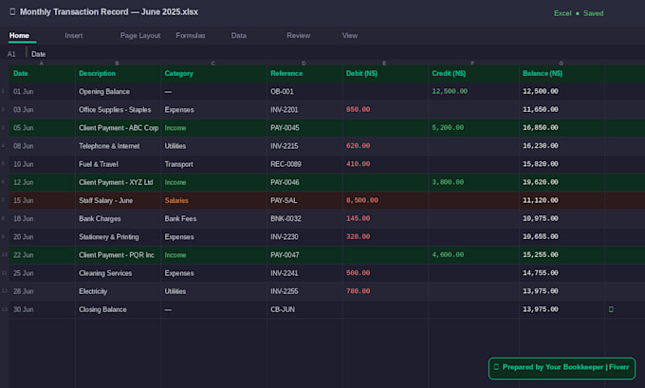Select the 4,600.00 credit cell

pyautogui.click(x=473, y=254)
